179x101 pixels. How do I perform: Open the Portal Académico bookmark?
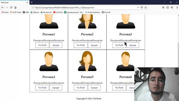coord(93,12)
